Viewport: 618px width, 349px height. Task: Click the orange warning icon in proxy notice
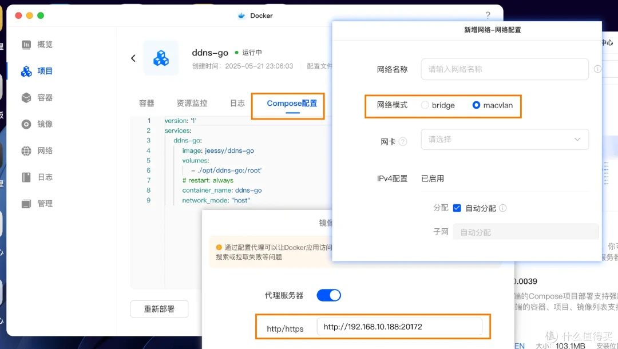tap(219, 247)
